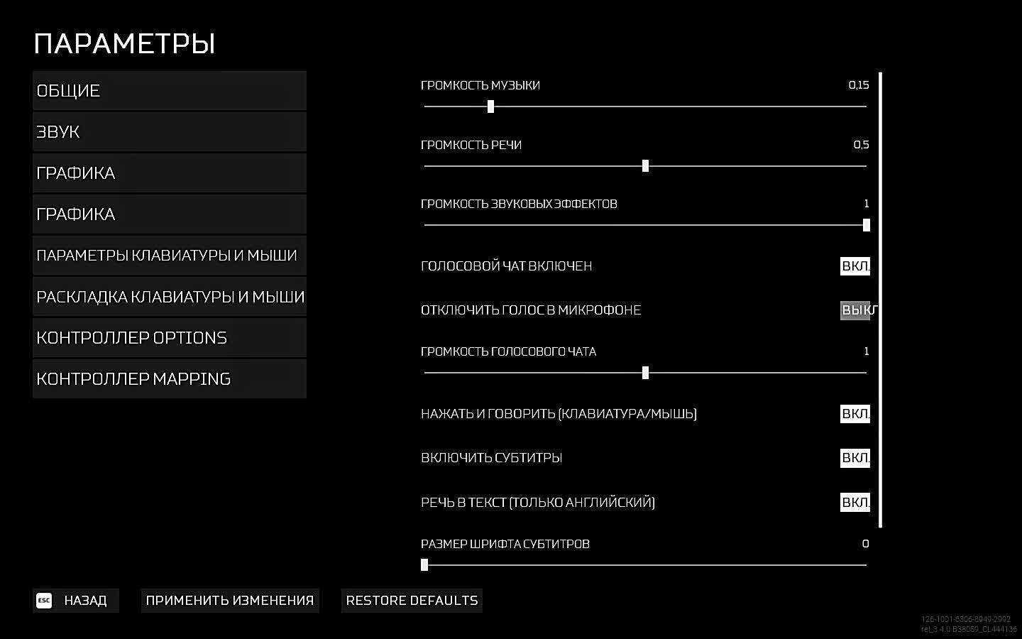The width and height of the screenshot is (1022, 639).
Task: Open РАСКЛАДКА КЛАВИАТУРЫ И МЫШИ section
Action: 169,297
